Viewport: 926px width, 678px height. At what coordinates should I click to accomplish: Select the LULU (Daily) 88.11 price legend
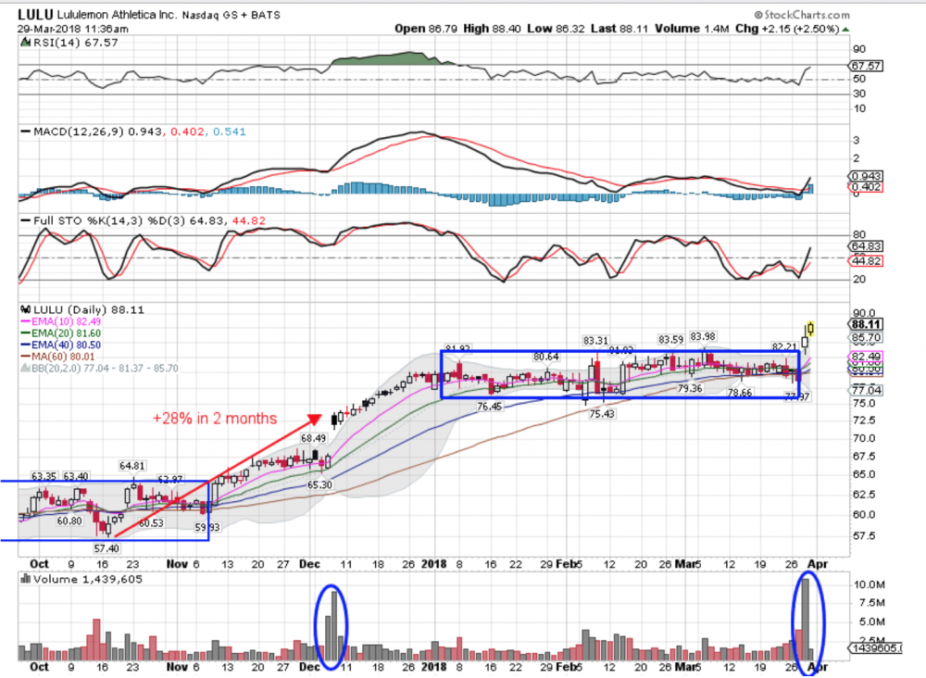(x=89, y=309)
